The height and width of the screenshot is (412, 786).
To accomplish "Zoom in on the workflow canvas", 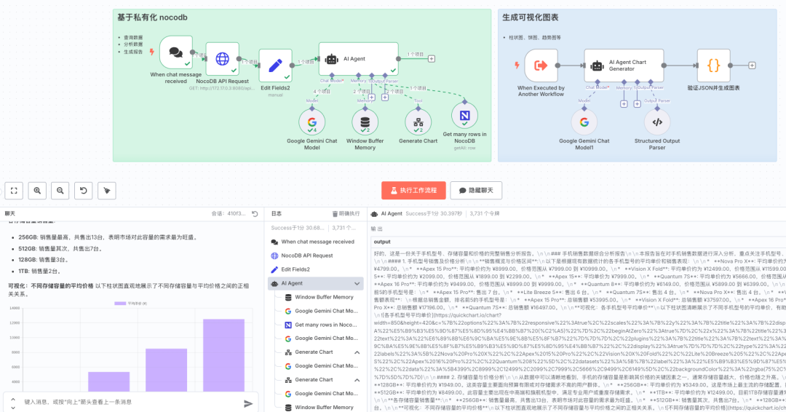I will coord(37,191).
